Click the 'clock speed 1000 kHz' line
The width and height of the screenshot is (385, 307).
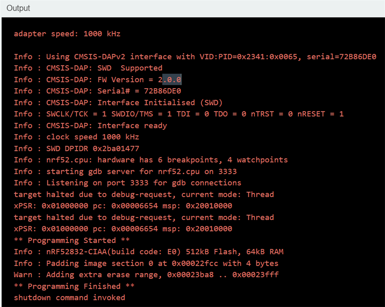click(x=76, y=137)
